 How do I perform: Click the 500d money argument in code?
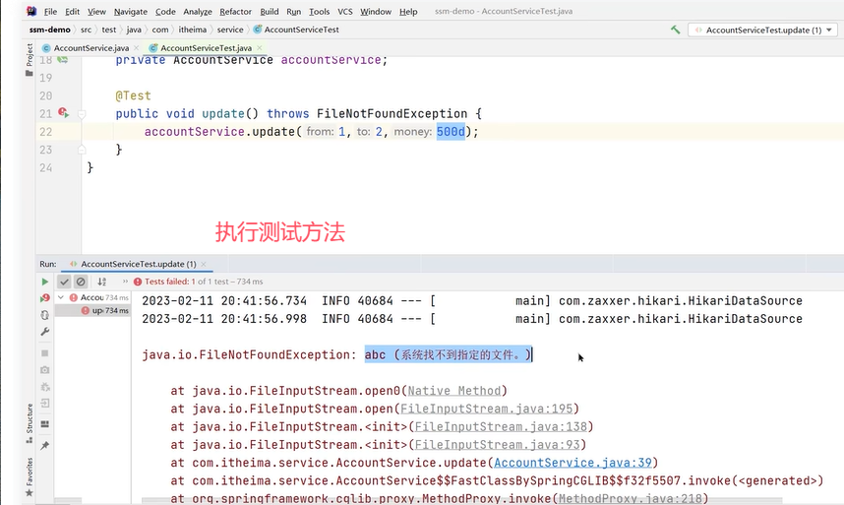pos(451,131)
